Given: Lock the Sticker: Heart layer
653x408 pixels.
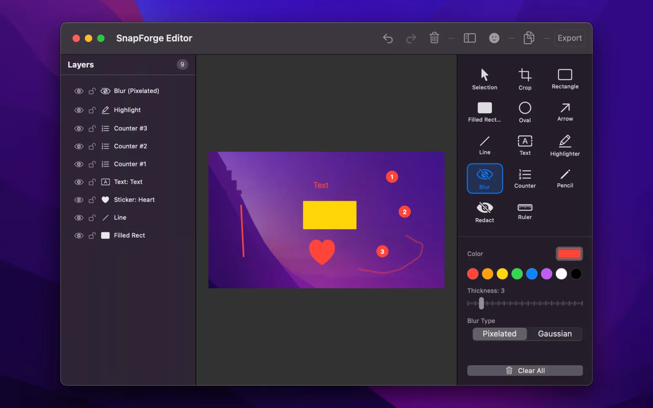Looking at the screenshot, I should 92,200.
